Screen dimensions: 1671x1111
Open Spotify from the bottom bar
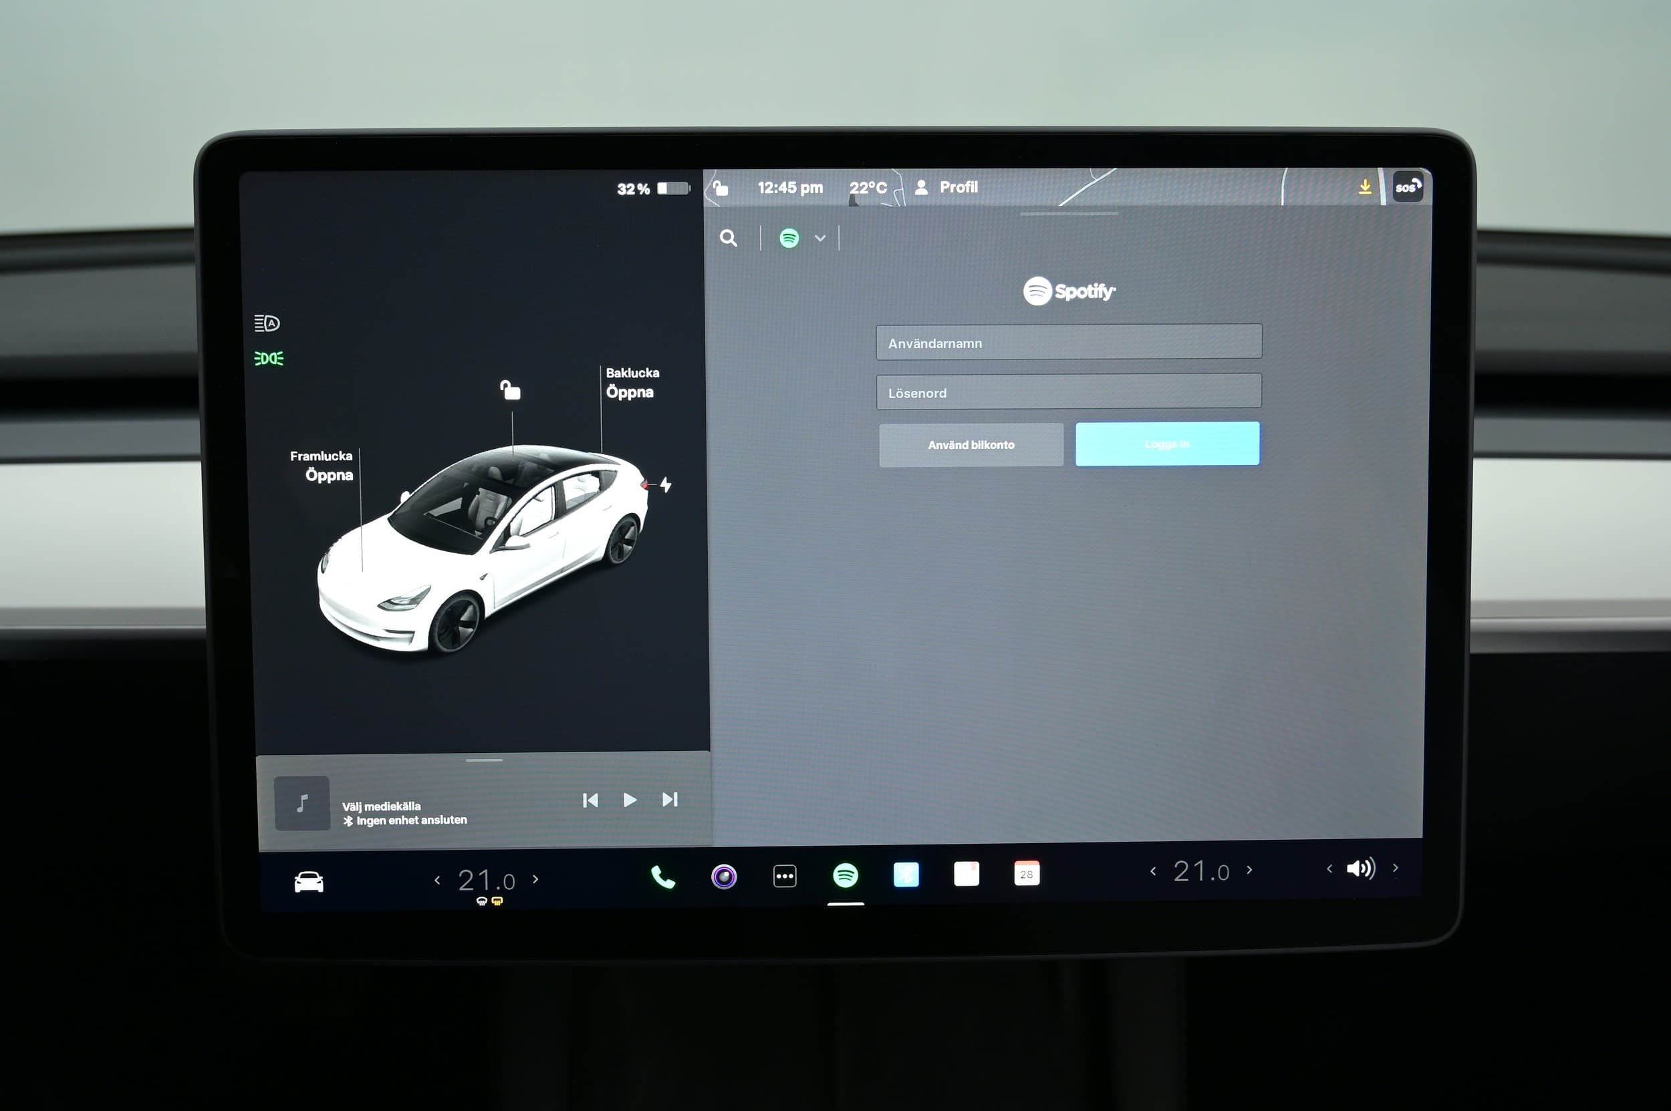(x=846, y=875)
